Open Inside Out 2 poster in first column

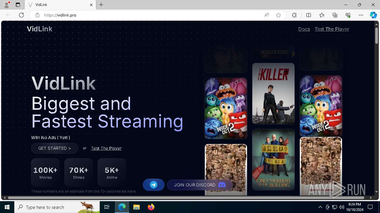point(226,108)
